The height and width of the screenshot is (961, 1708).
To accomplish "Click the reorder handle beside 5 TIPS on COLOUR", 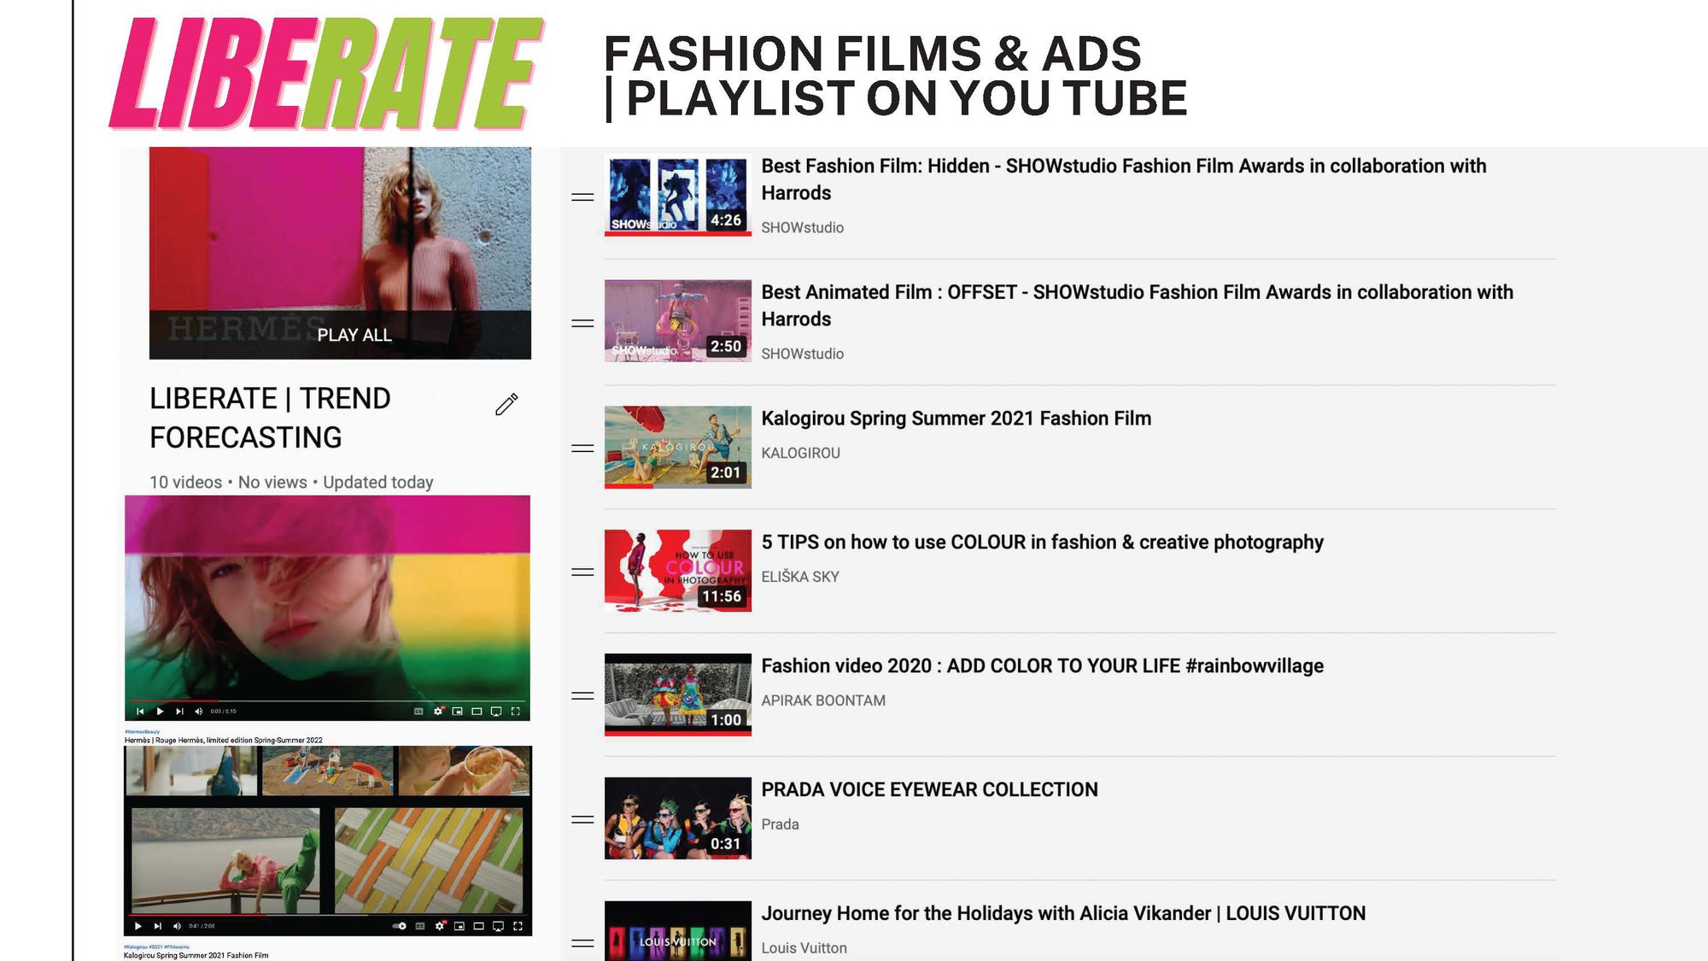I will click(x=582, y=571).
